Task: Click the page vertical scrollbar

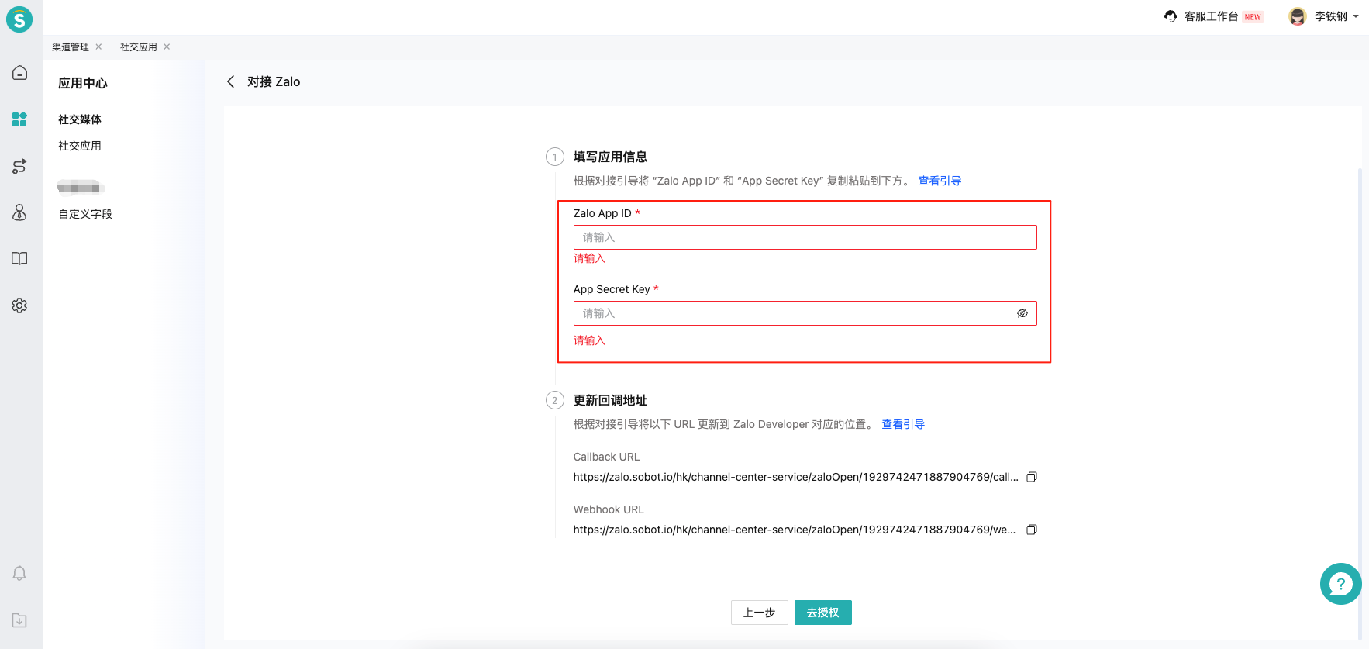Action: 1360,403
